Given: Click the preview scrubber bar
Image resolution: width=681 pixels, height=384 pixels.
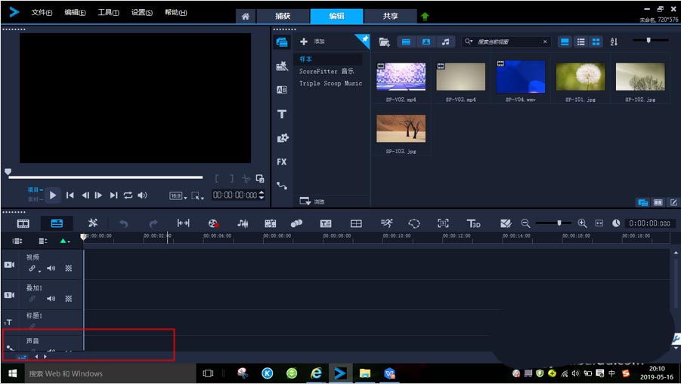Looking at the screenshot, I should [x=105, y=177].
